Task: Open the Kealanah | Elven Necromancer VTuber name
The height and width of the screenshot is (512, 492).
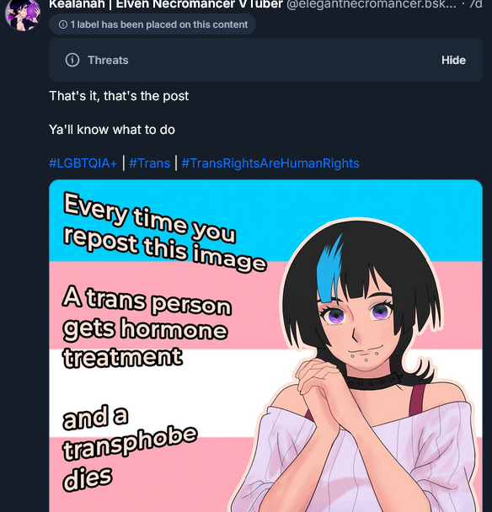Action: tap(166, 4)
